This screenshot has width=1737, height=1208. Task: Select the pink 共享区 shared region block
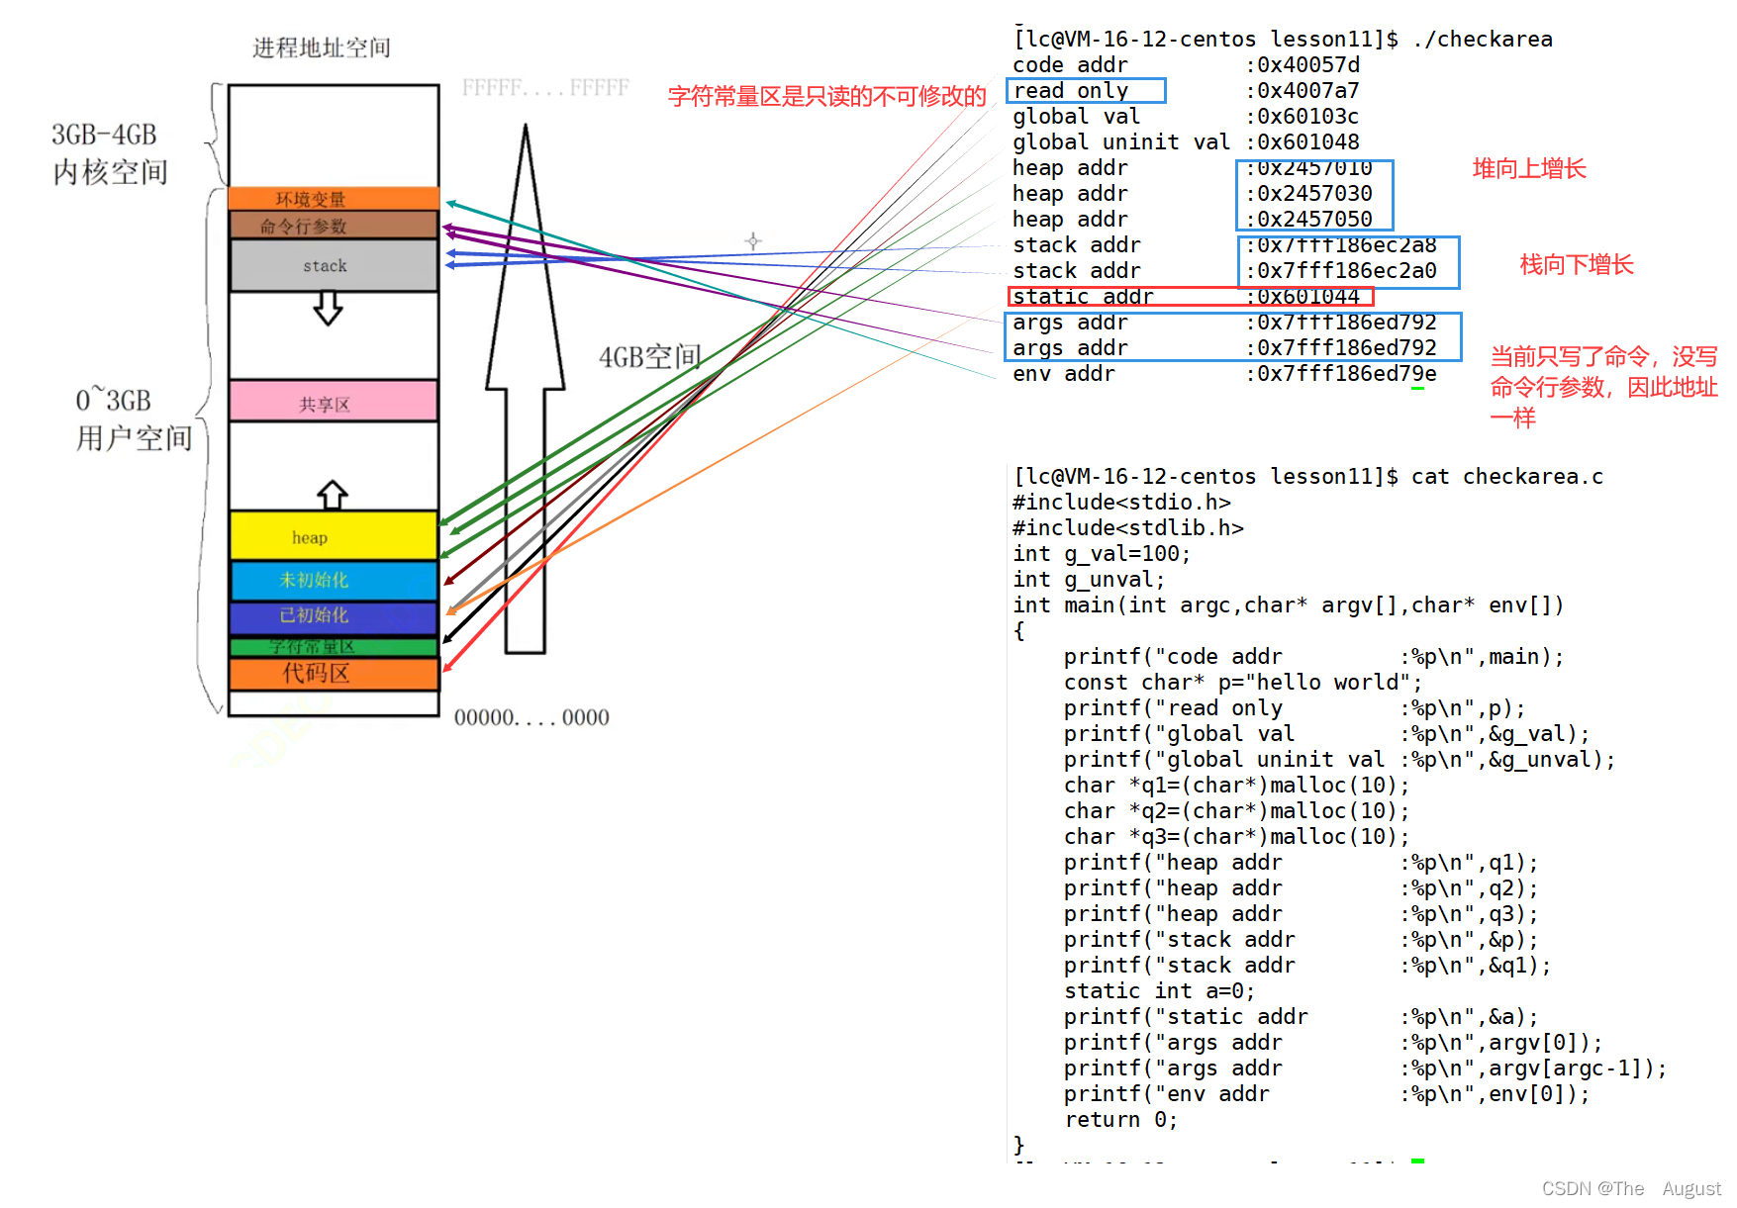334,402
